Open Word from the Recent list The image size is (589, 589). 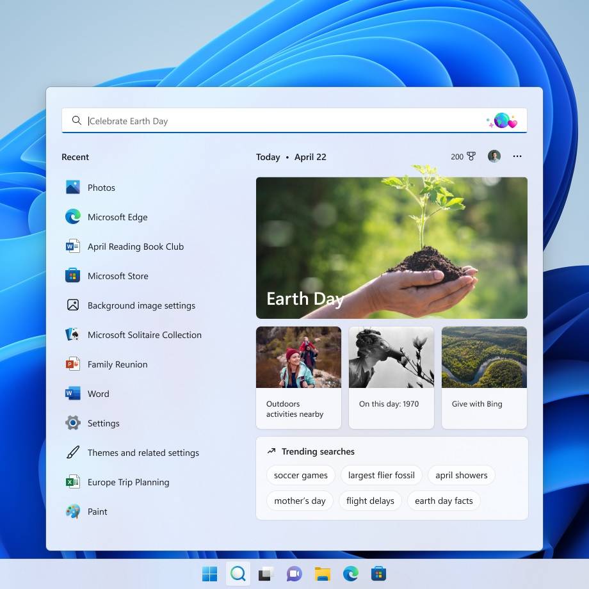[98, 394]
